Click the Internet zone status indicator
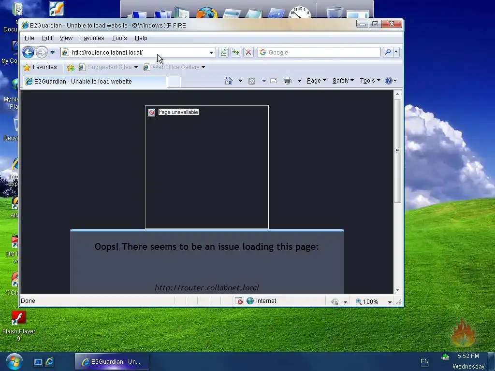 point(262,301)
